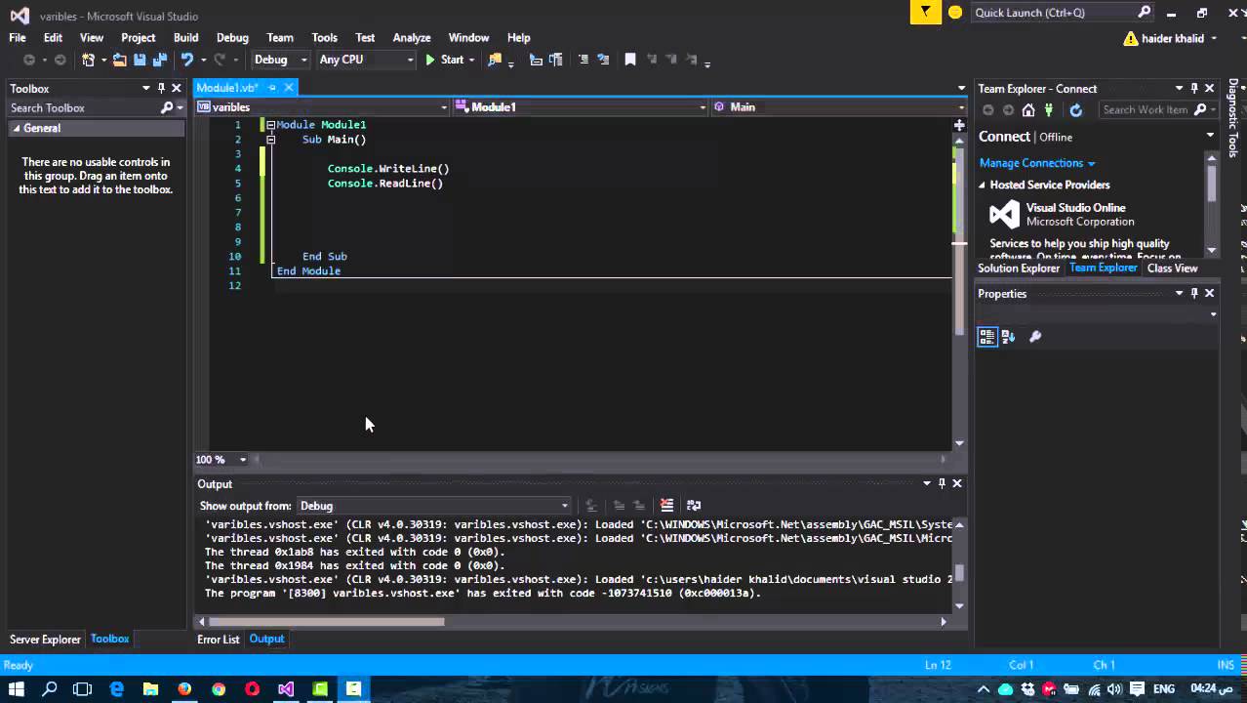Image resolution: width=1247 pixels, height=703 pixels.
Task: Undo the last edit with Undo icon
Action: point(186,60)
